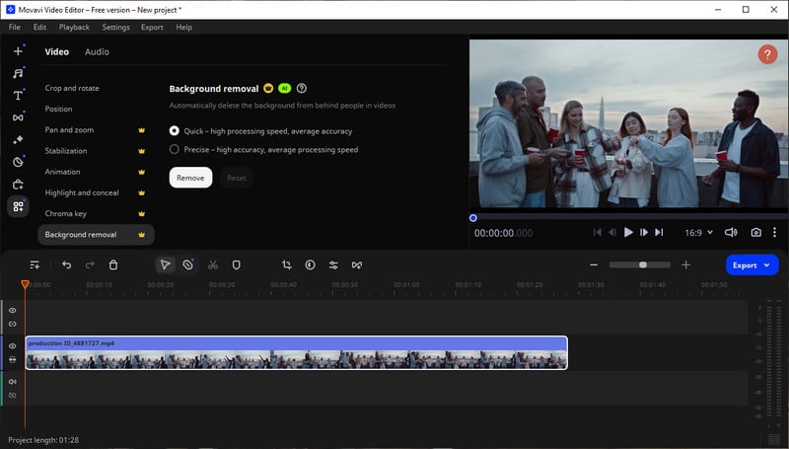
Task: Select the production ID_4881727.mp4 clip
Action: point(297,352)
